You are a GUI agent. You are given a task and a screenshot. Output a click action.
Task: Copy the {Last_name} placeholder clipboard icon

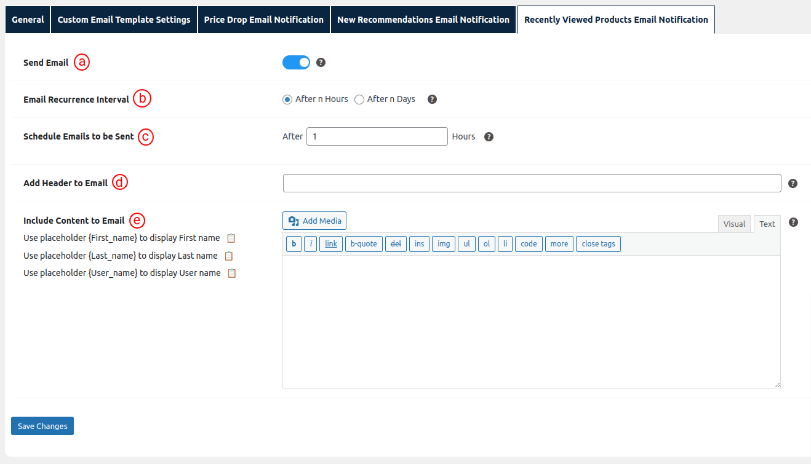point(229,256)
